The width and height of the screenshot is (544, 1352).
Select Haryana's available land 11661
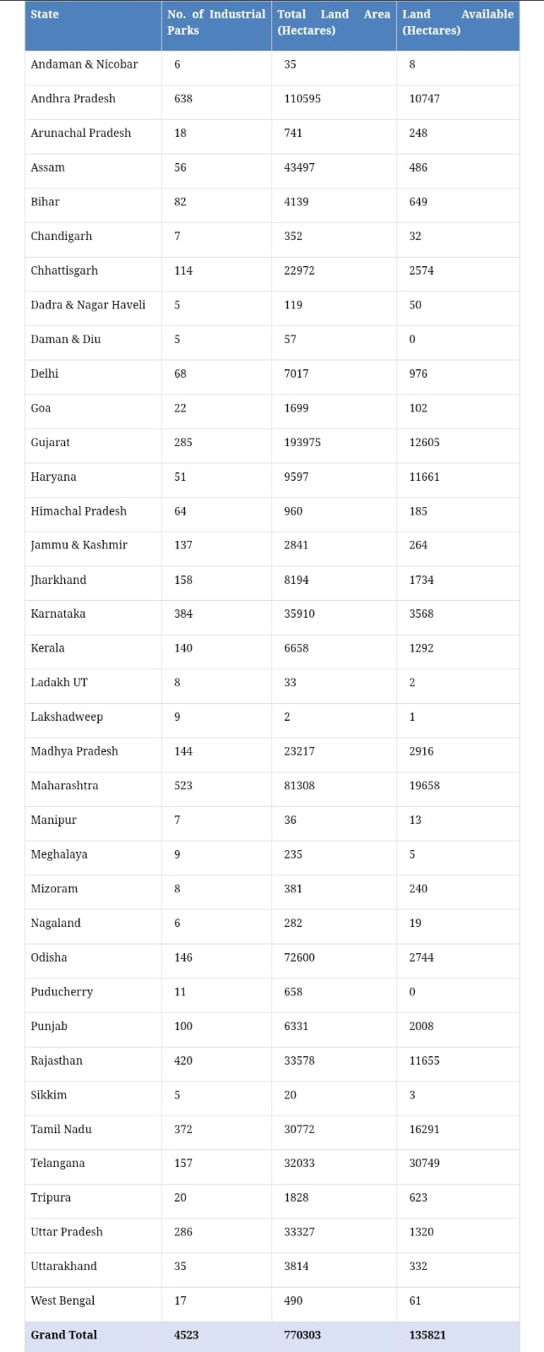[x=424, y=477]
